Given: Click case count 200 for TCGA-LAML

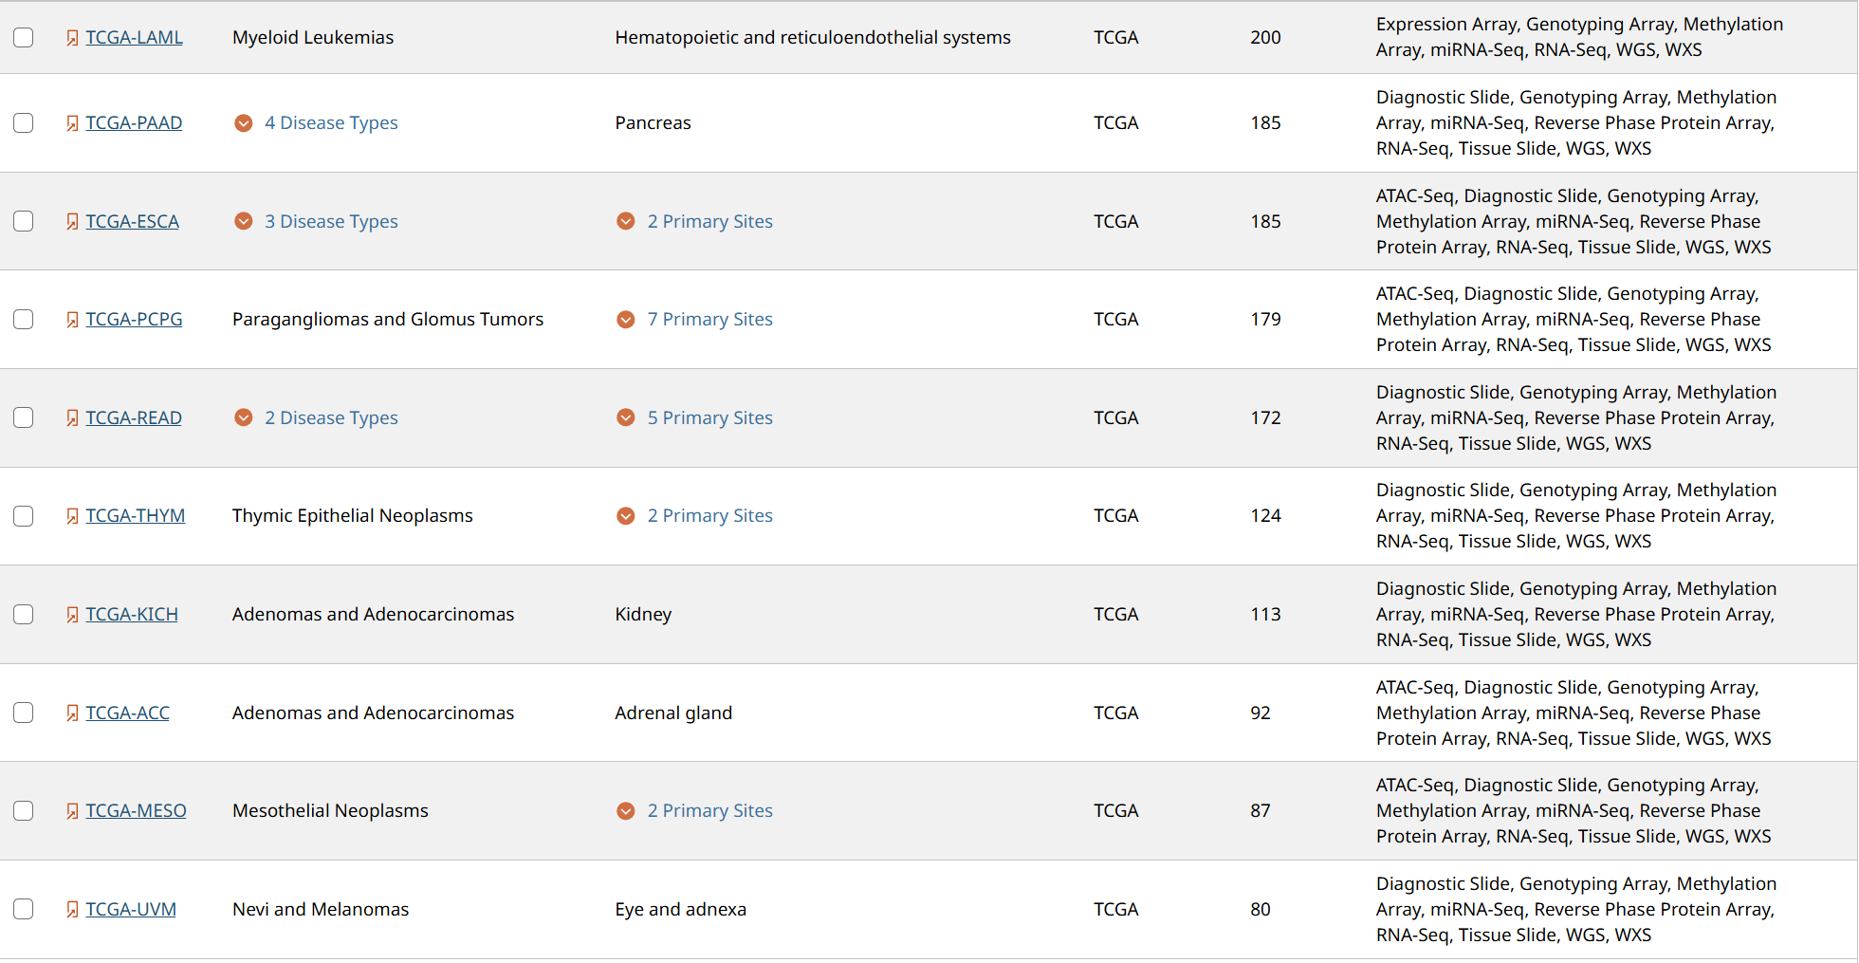Looking at the screenshot, I should pyautogui.click(x=1265, y=37).
